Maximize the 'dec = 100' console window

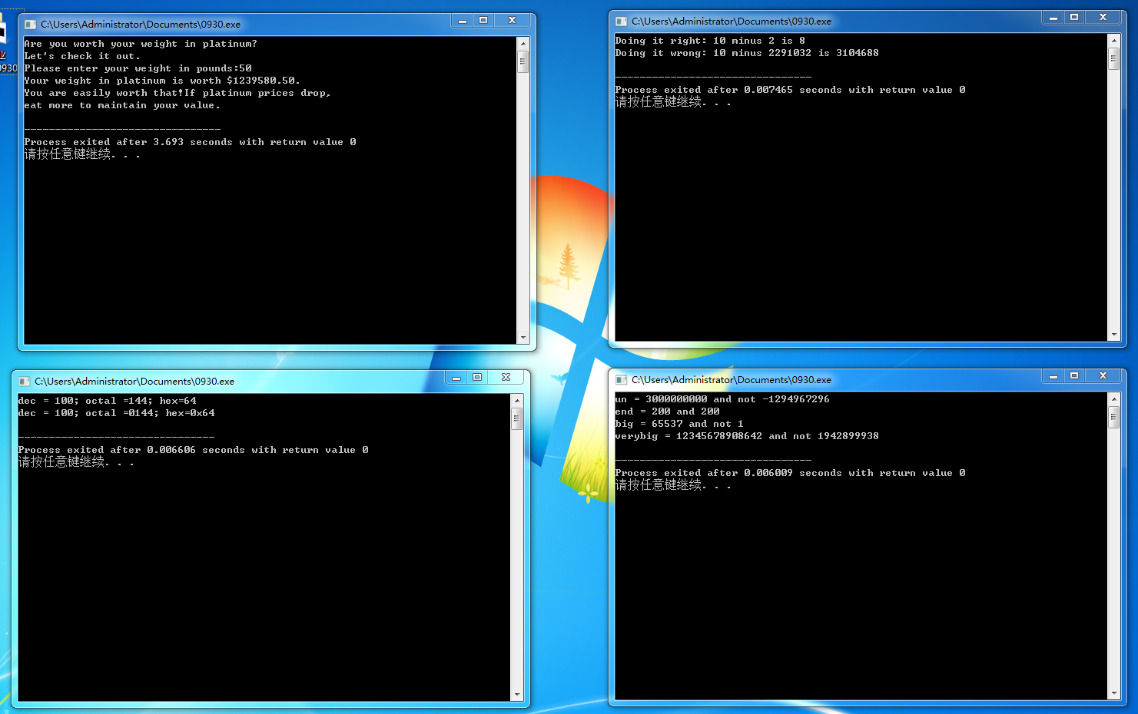pyautogui.click(x=477, y=378)
